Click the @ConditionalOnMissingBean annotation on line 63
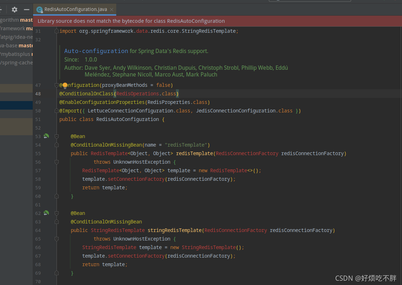This screenshot has width=402, height=285. pyautogui.click(x=106, y=222)
